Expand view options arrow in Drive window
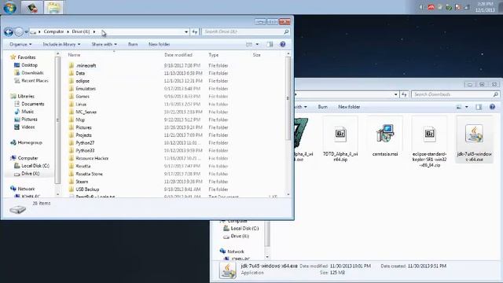This screenshot has height=283, width=503. pyautogui.click(x=257, y=44)
